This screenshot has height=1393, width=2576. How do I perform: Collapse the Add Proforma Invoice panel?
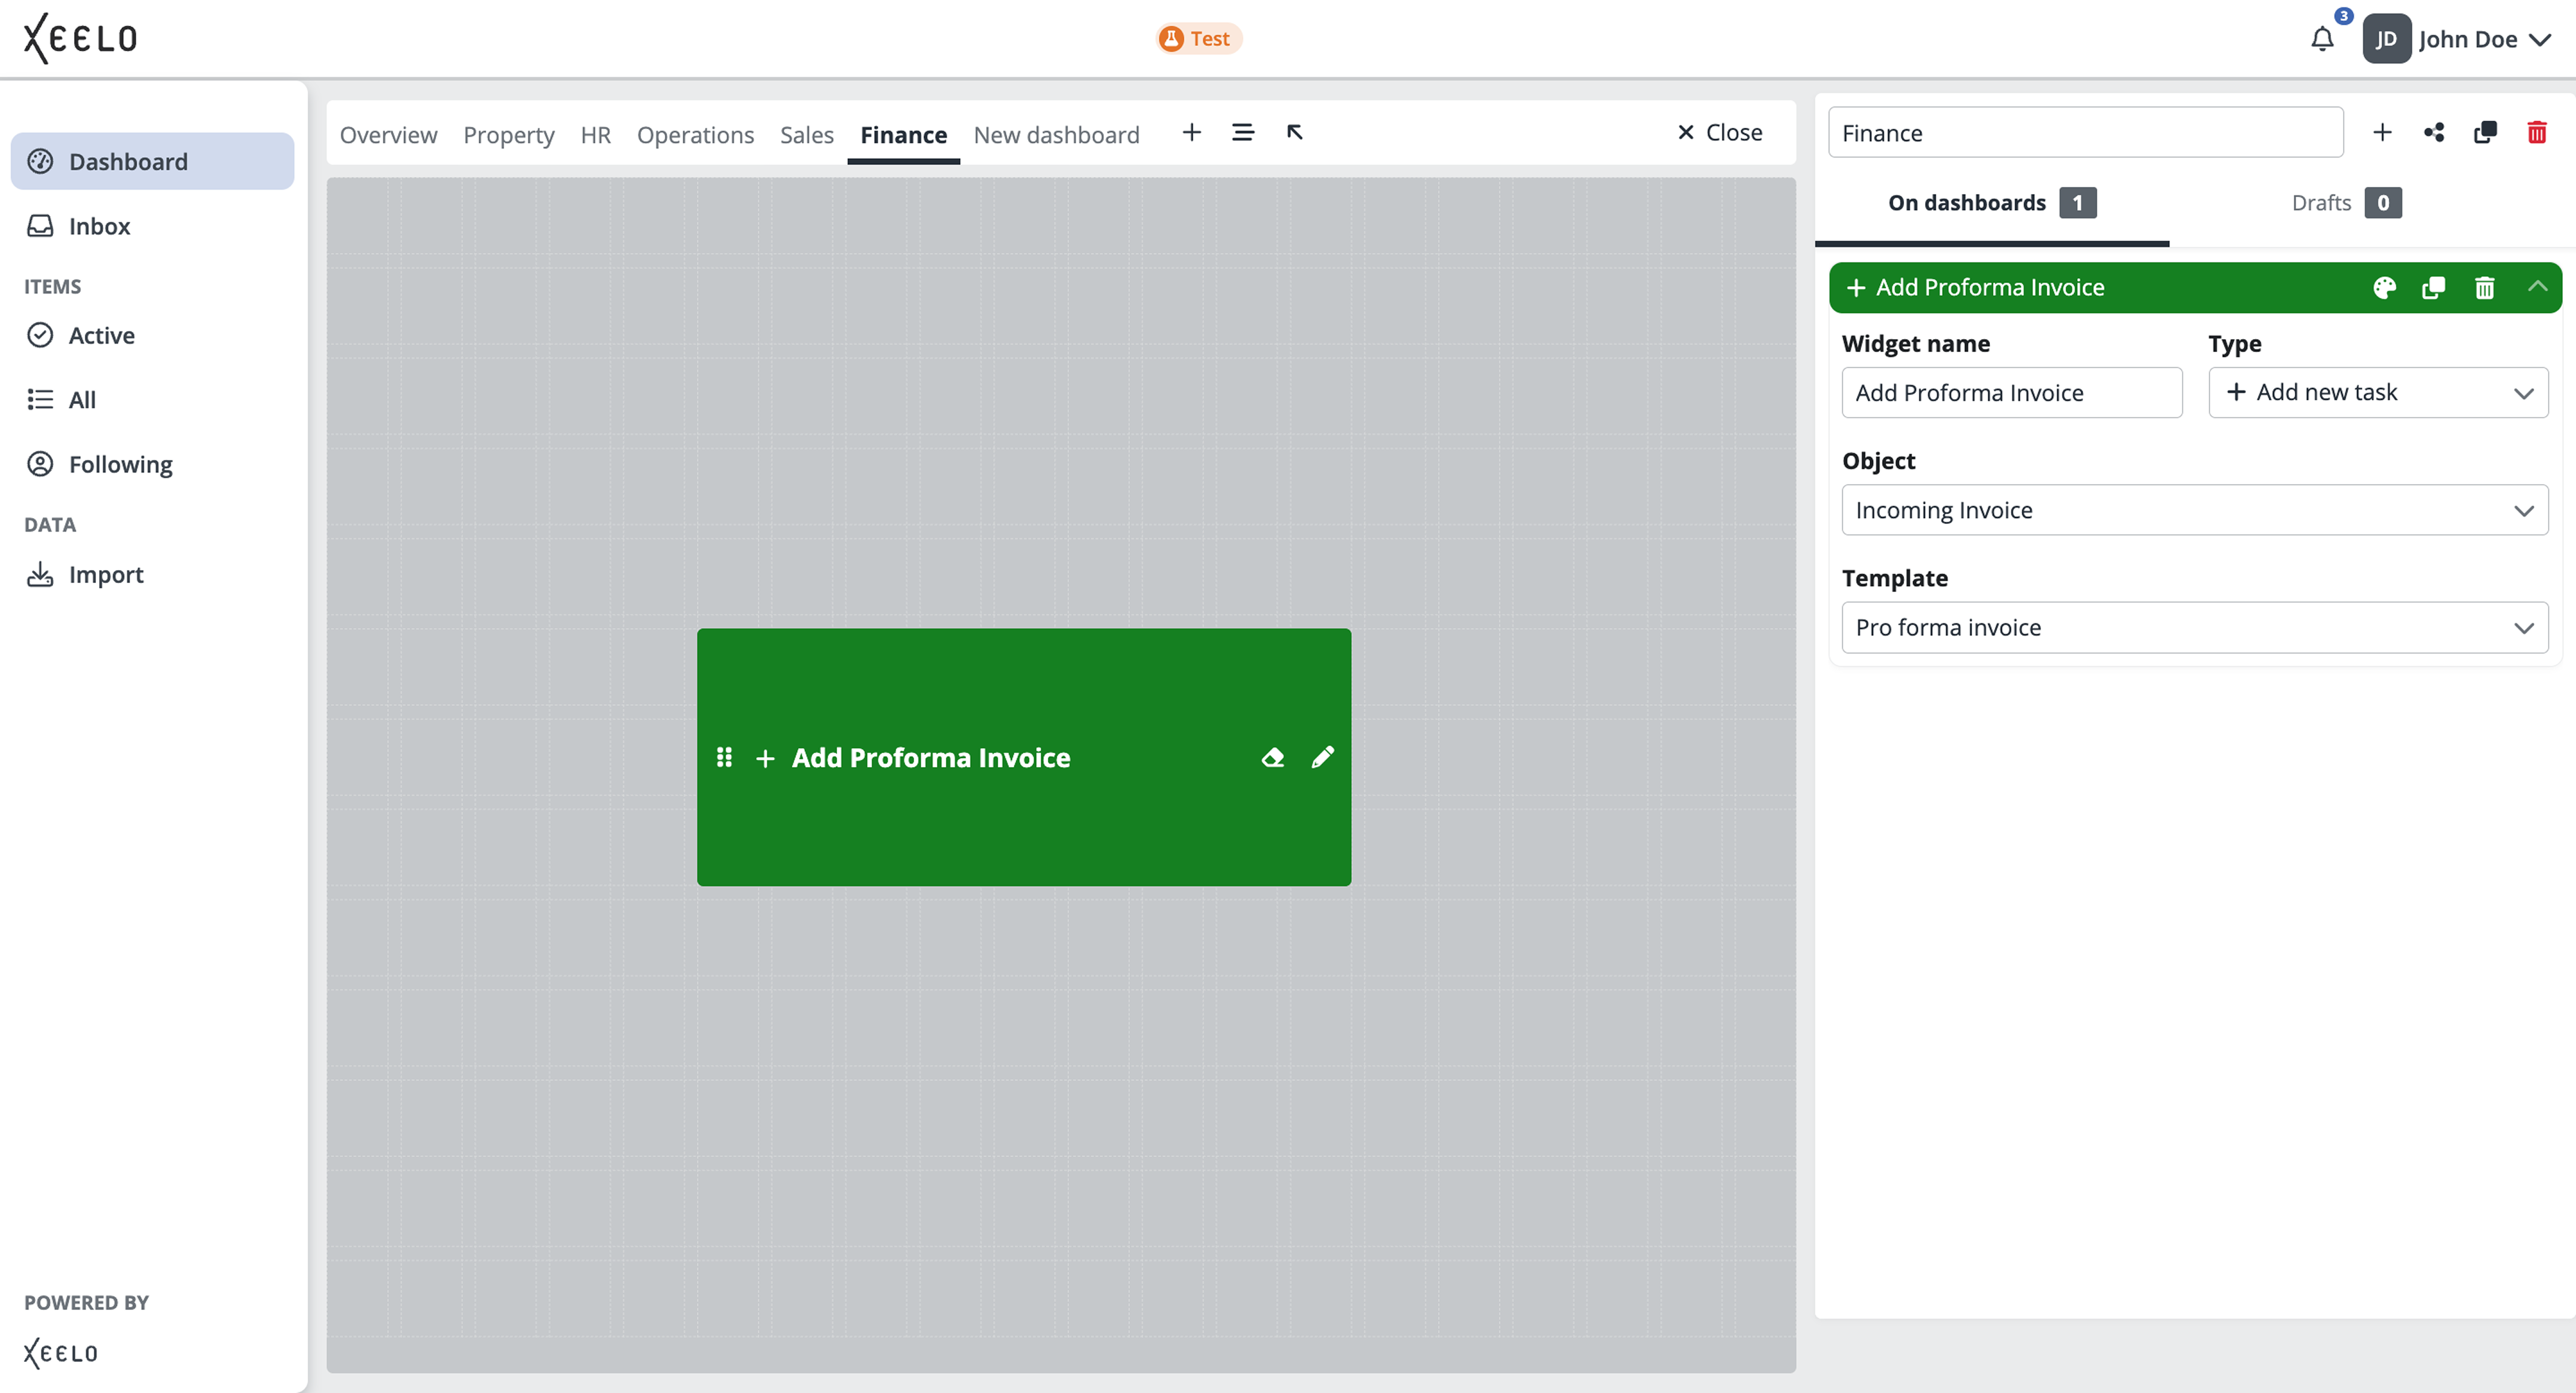coord(2537,287)
